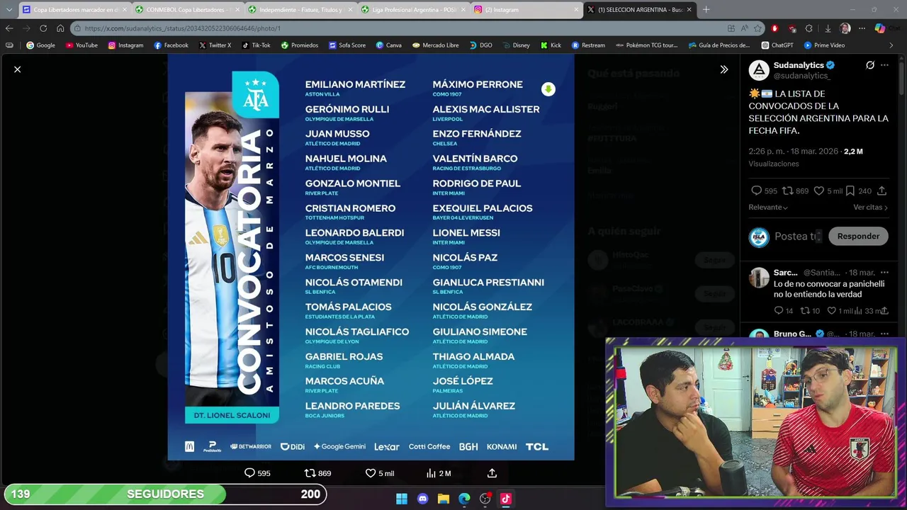Open Google bookmark
Image resolution: width=907 pixels, height=510 pixels.
click(40, 45)
